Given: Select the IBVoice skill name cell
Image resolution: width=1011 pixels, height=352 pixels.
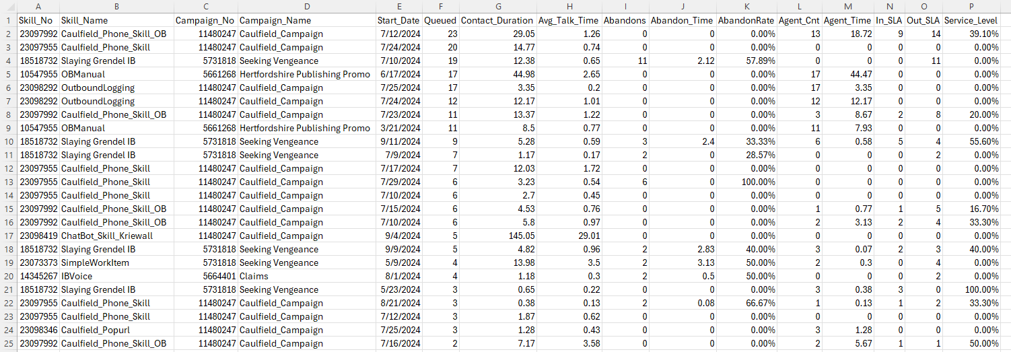Looking at the screenshot, I should (x=116, y=276).
